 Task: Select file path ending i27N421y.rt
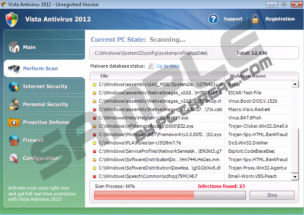pos(161,84)
